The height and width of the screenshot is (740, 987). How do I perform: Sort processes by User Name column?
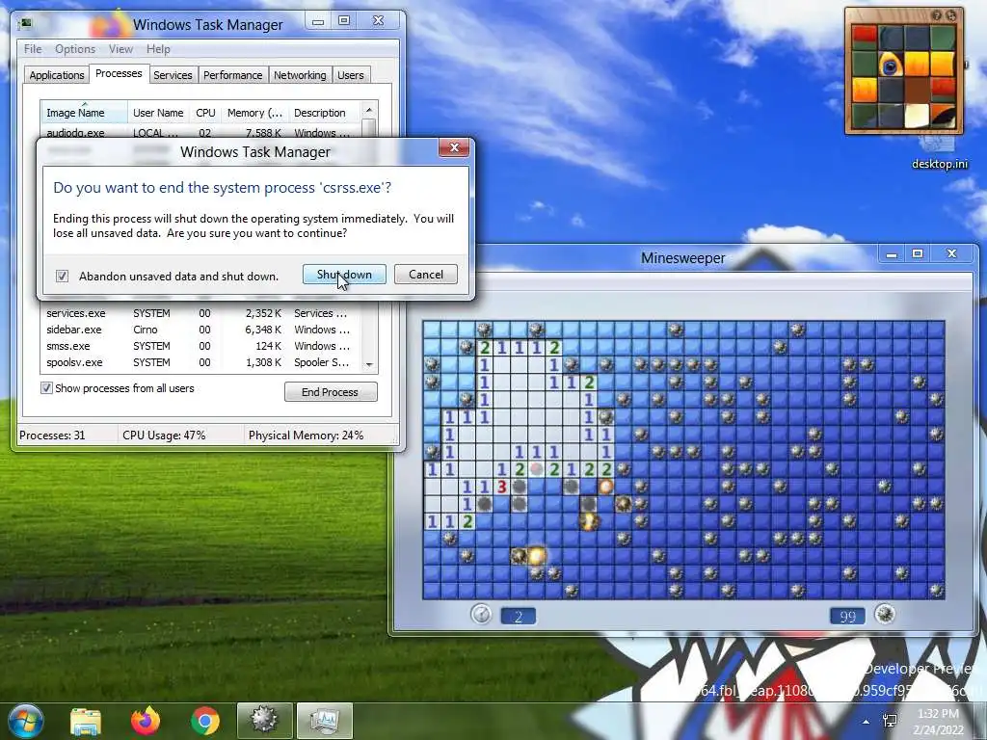point(158,113)
